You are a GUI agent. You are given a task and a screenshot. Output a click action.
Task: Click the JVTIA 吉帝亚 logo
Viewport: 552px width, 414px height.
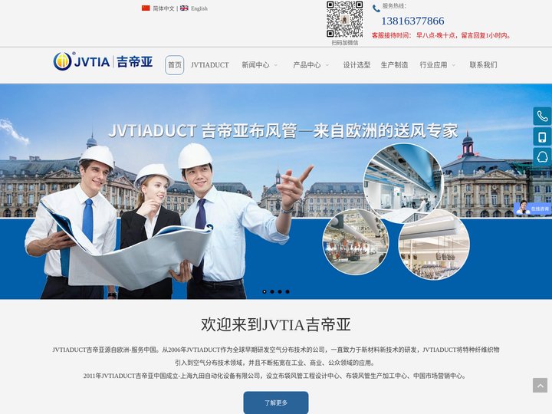[103, 61]
